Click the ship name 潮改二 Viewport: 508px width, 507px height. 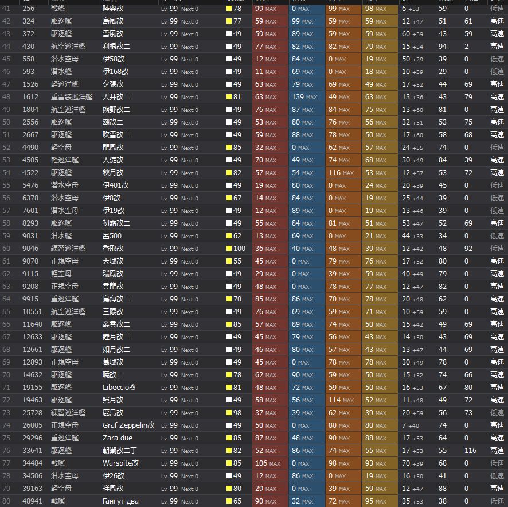(x=113, y=122)
